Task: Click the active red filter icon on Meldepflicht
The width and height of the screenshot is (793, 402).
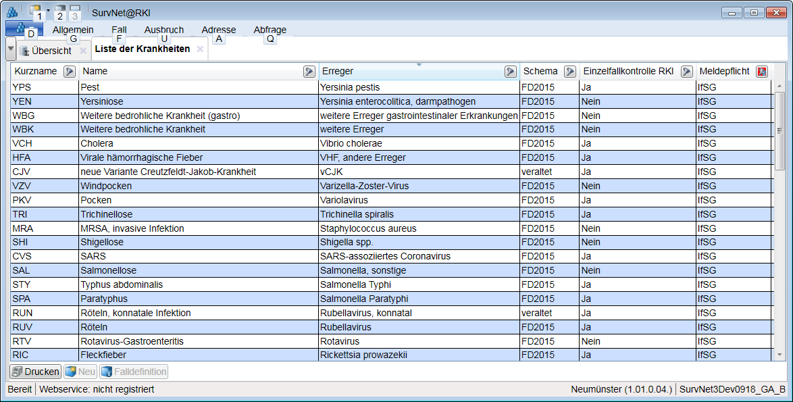Action: (762, 72)
